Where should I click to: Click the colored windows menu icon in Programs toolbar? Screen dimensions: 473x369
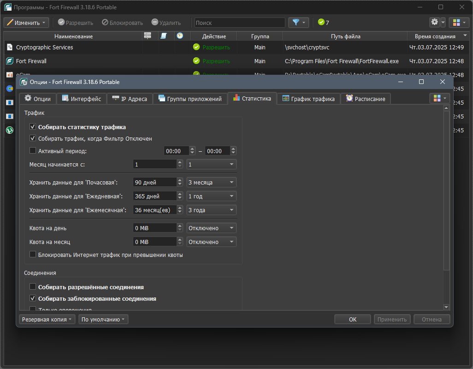pyautogui.click(x=456, y=22)
